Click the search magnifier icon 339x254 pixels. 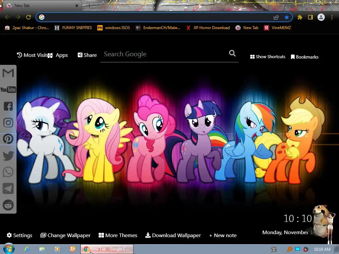[x=232, y=53]
